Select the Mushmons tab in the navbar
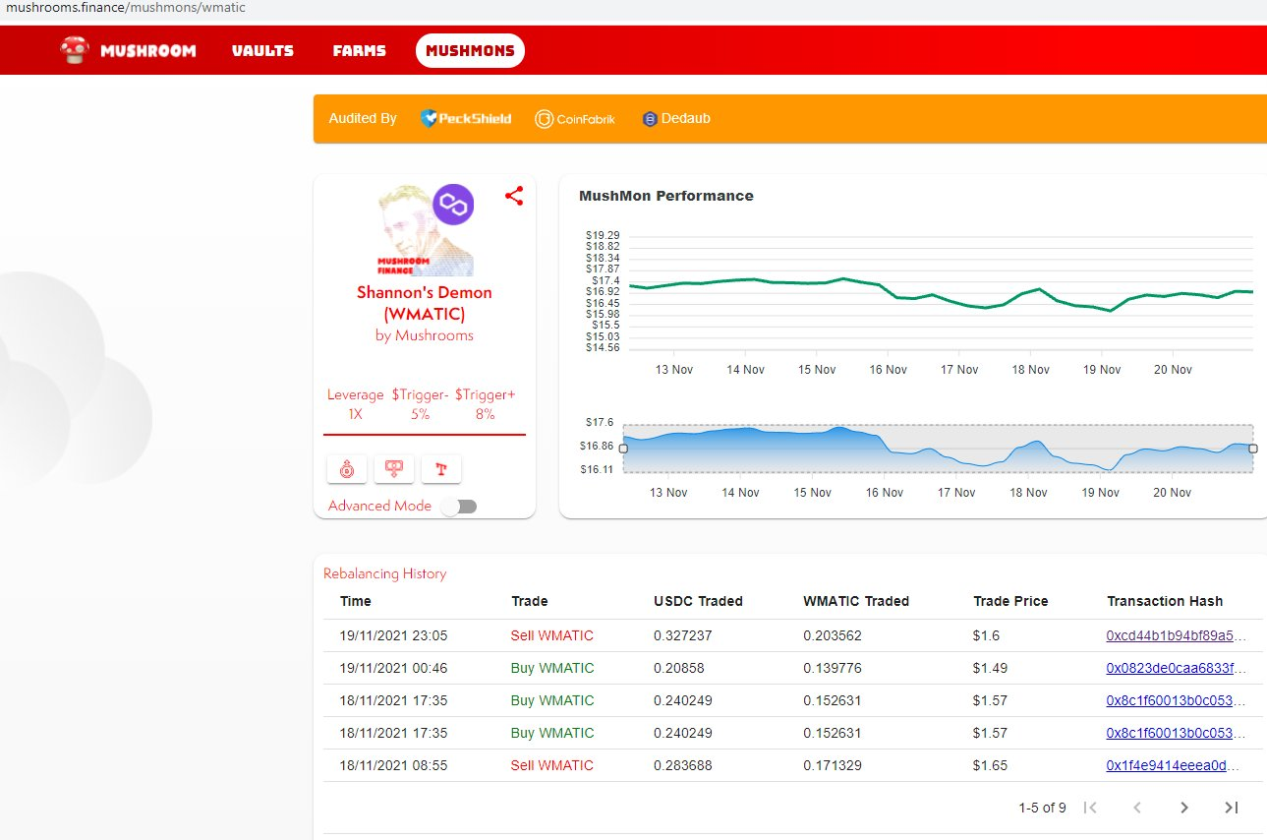Viewport: 1267px width, 840px height. [x=470, y=51]
